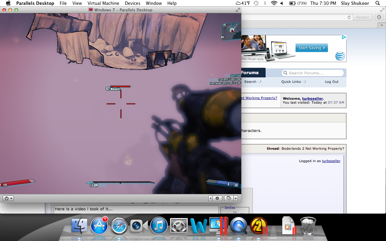
Task: Open the Apple menu
Action: click(8, 3)
